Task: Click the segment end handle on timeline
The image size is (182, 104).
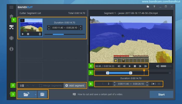Action: 131,73
